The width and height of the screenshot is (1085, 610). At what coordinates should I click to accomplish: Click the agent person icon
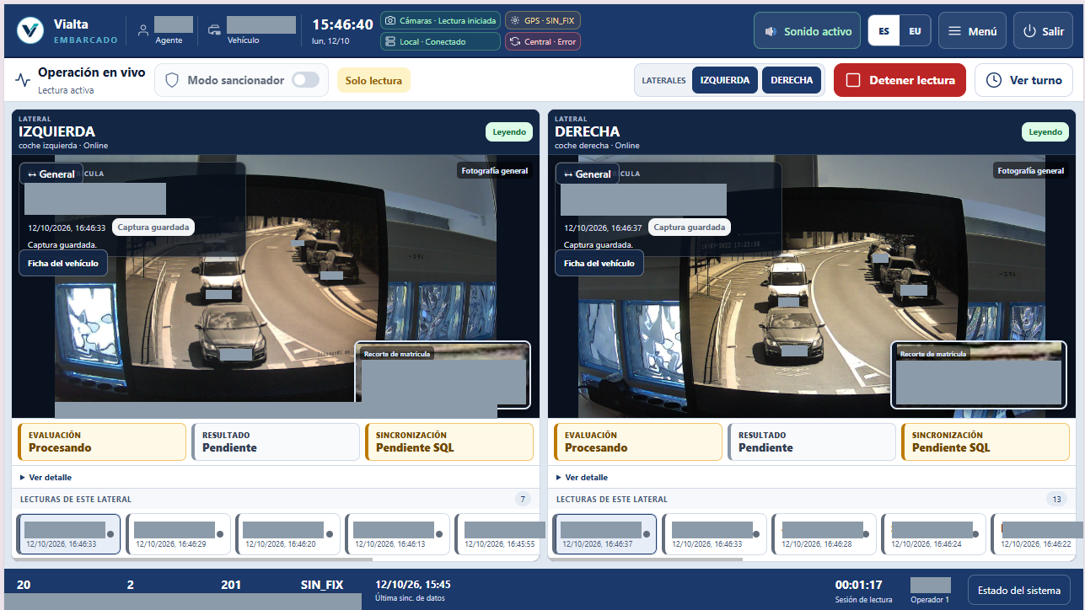pyautogui.click(x=143, y=30)
